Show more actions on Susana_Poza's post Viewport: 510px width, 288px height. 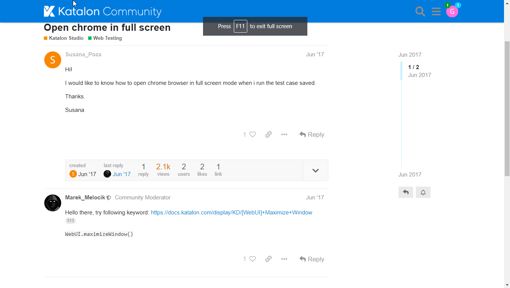(284, 134)
